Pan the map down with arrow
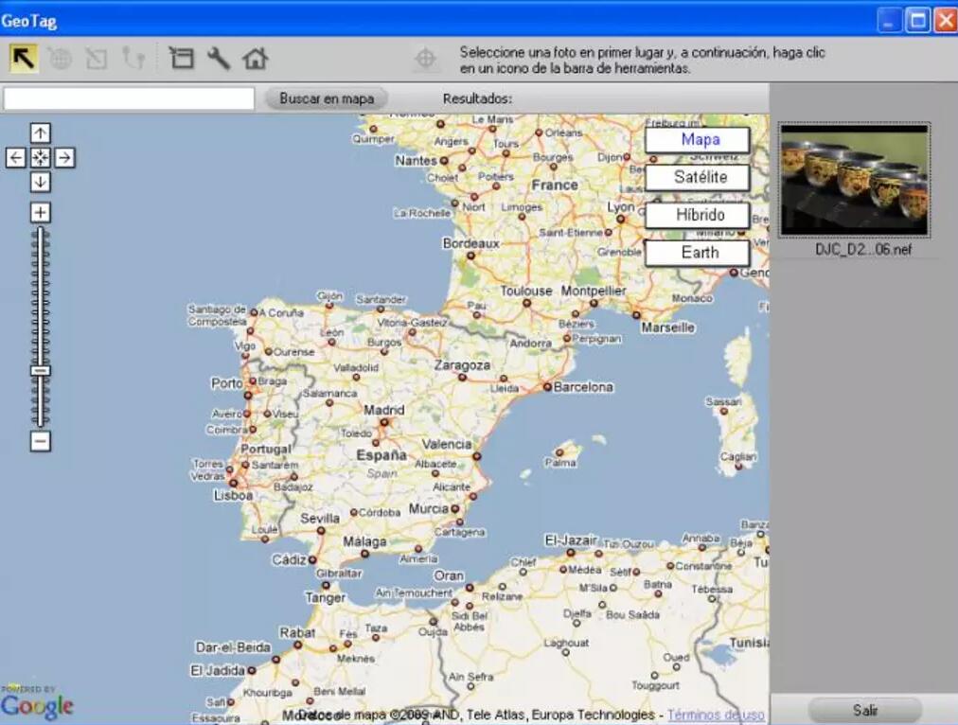Viewport: 958px width, 725px height. (x=40, y=182)
